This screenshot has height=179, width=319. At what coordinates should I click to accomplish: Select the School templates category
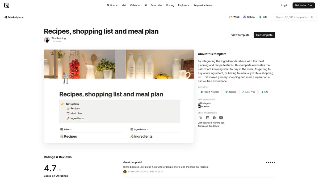(x=249, y=17)
